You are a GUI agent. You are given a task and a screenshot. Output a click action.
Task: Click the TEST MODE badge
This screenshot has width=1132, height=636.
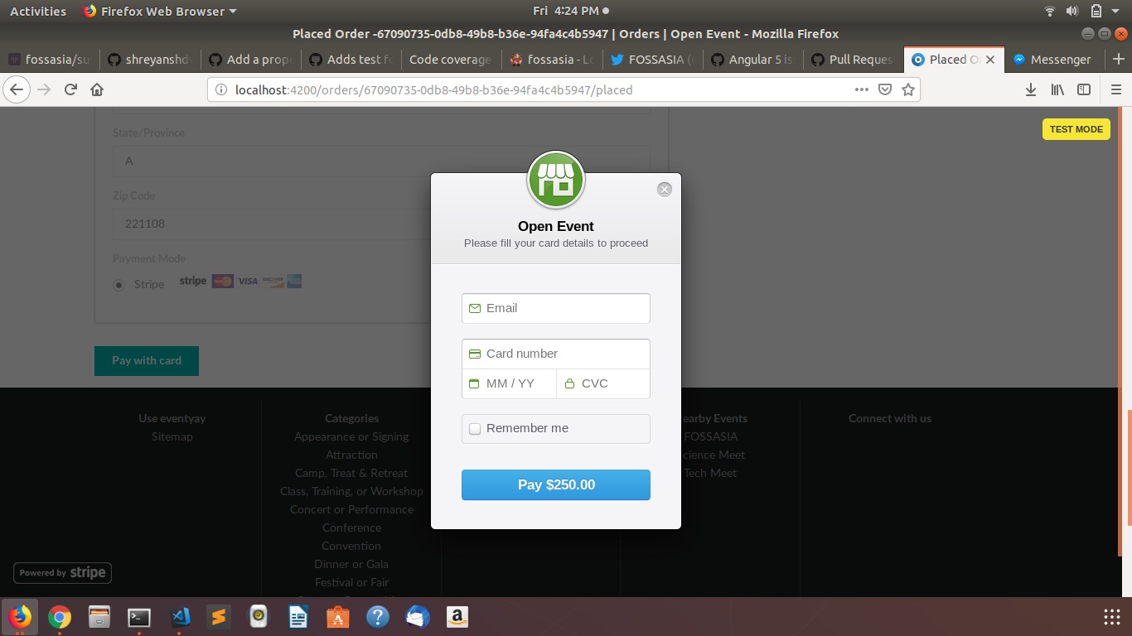pos(1076,129)
